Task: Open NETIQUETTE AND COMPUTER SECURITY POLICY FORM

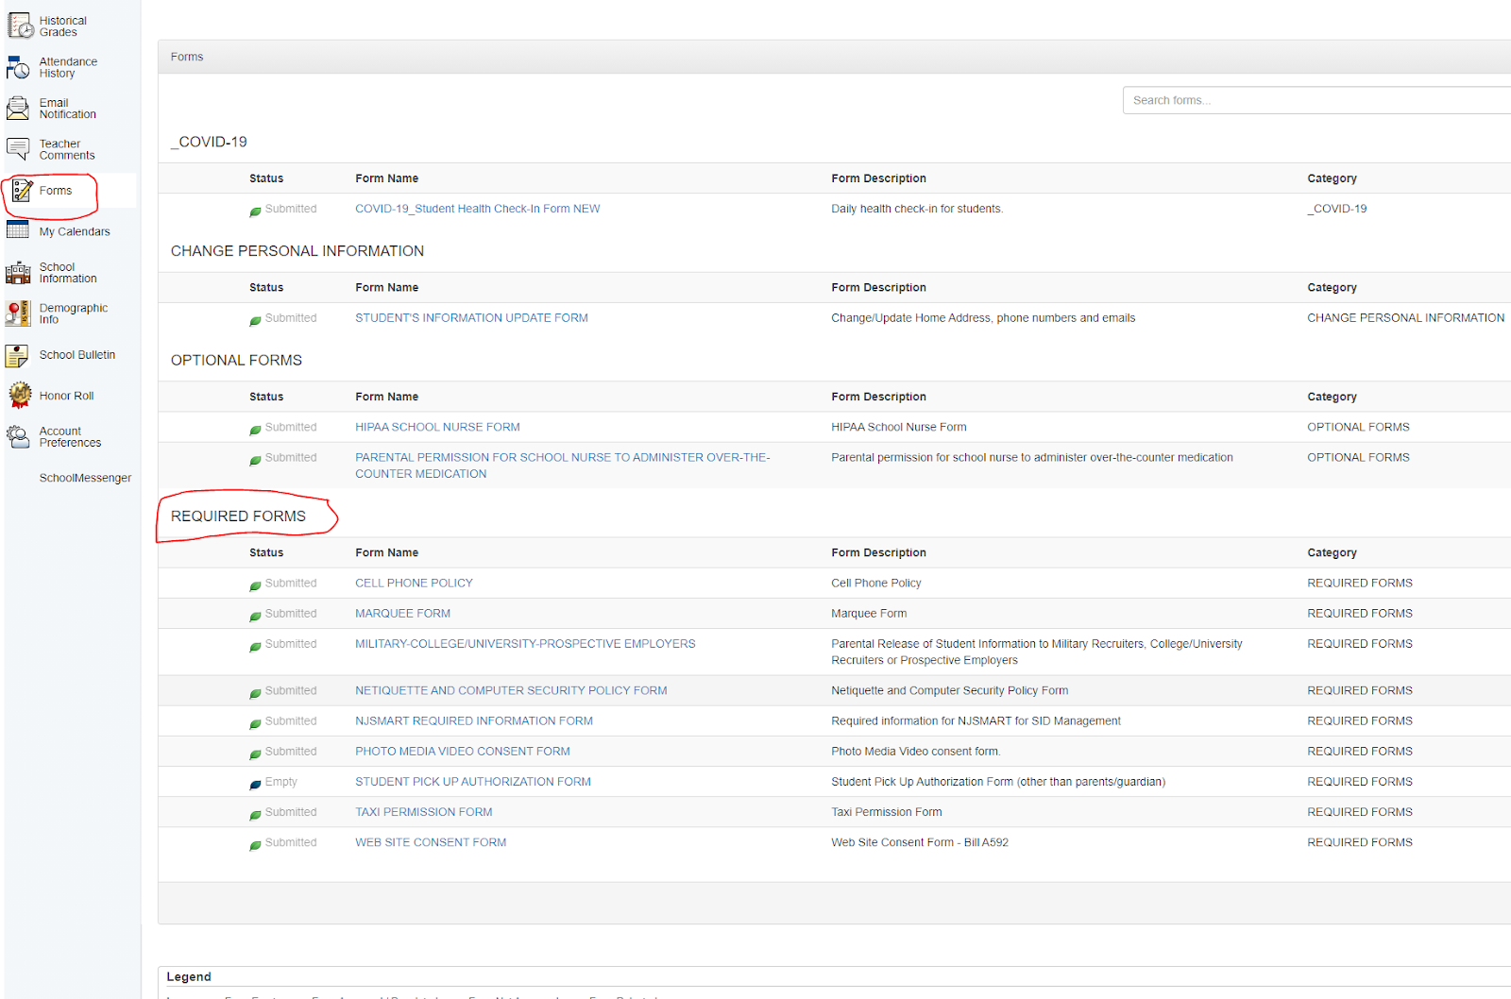Action: pyautogui.click(x=511, y=690)
